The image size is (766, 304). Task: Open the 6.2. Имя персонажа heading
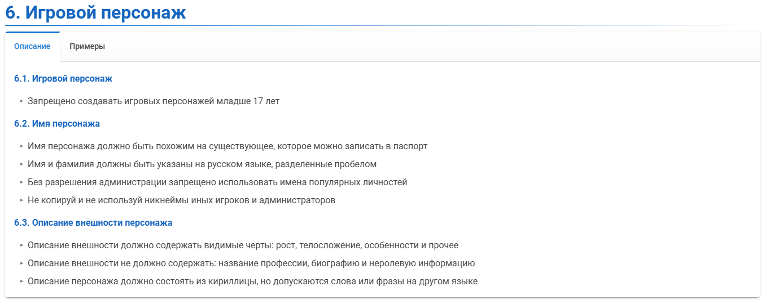57,124
